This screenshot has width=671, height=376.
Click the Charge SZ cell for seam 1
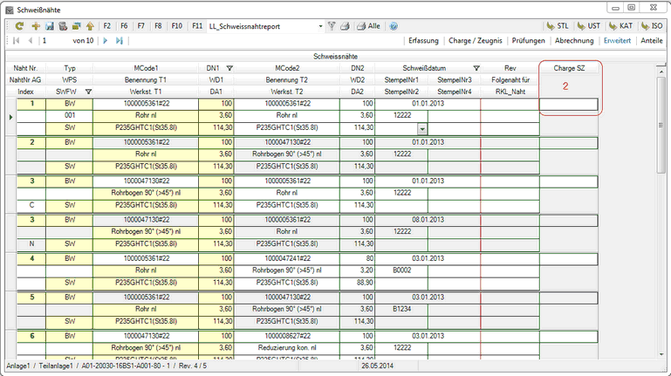[569, 105]
